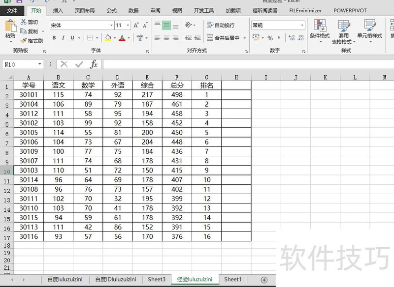The height and width of the screenshot is (287, 394).
Task: Expand the Name Box dropdown arrow
Action: pyautogui.click(x=40, y=64)
